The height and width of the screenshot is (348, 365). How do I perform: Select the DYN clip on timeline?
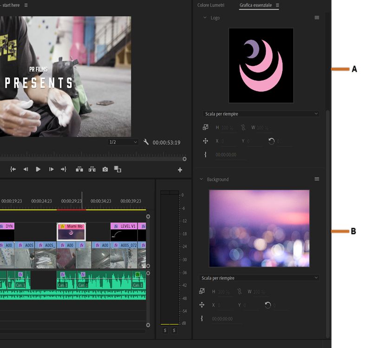(7, 232)
